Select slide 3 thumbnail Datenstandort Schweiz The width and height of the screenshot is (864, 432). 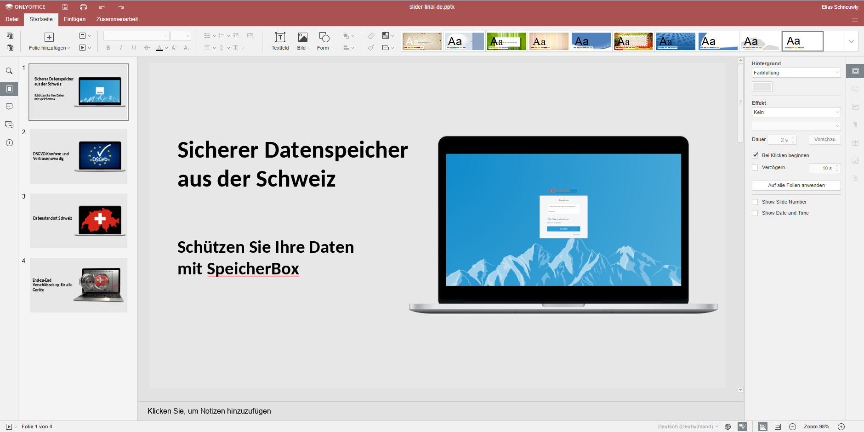[79, 221]
